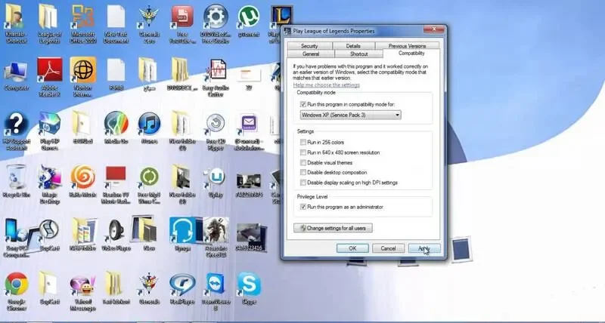Open the TeamViewer 8 shortcut
This screenshot has width=605, height=323.
click(x=216, y=285)
